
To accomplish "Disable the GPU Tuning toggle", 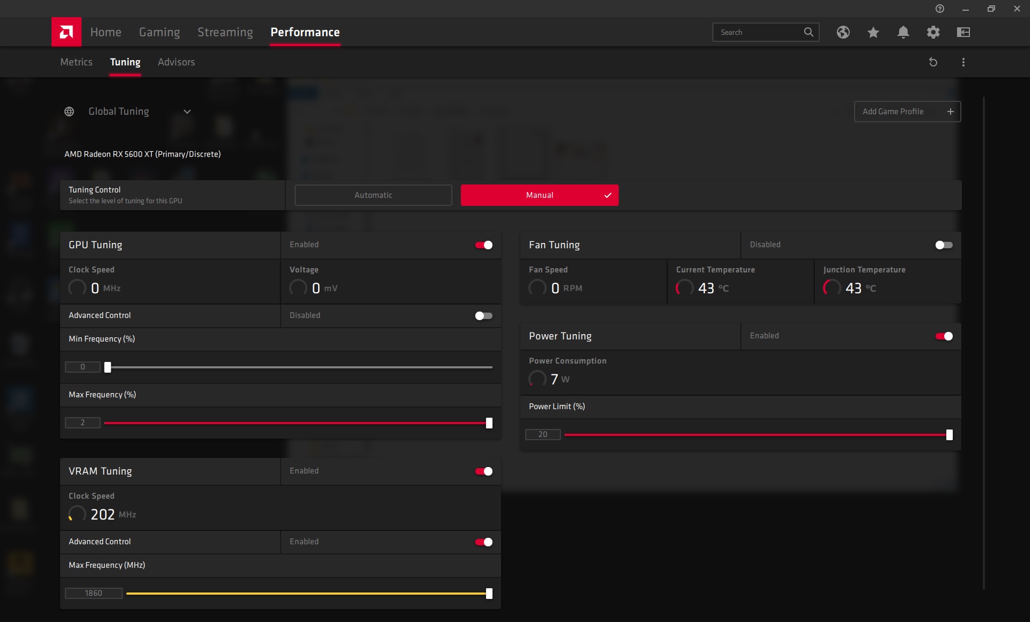I will pos(484,245).
